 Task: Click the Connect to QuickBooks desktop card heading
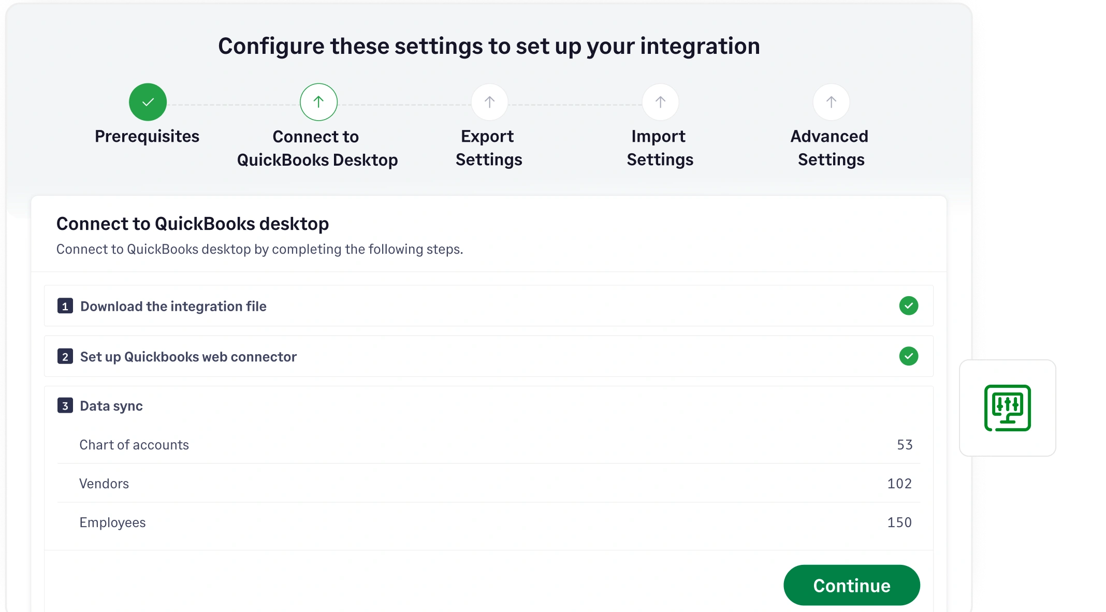click(193, 224)
